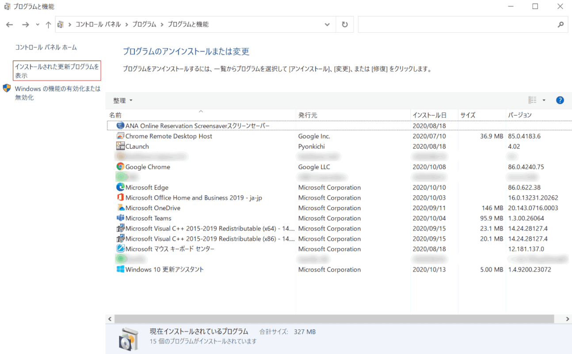572x354 pixels.
Task: Click プログラムと機能 in the breadcrumb
Action: click(188, 25)
